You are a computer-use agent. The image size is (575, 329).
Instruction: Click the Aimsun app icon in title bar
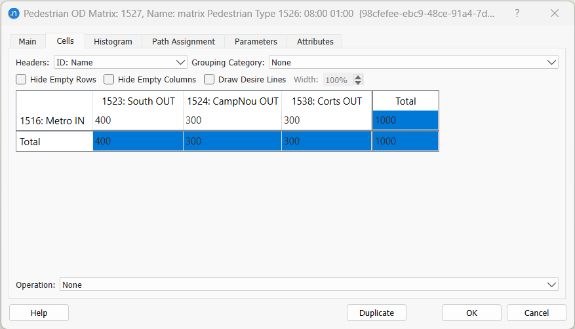tap(14, 13)
